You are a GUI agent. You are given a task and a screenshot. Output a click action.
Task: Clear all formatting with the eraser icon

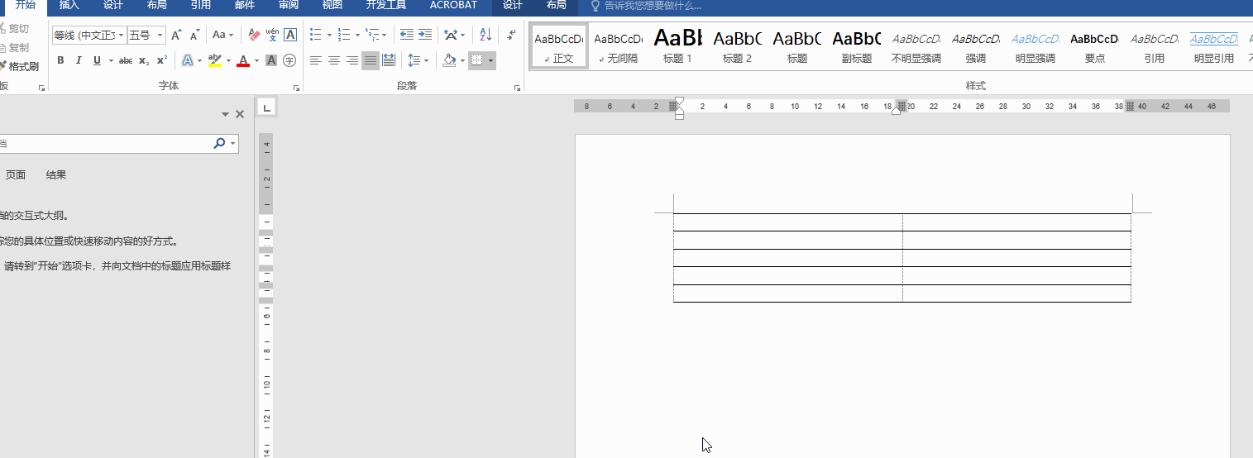pyautogui.click(x=254, y=35)
